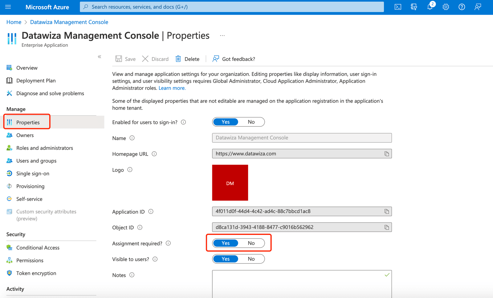
Task: Set Assignment required to Yes
Action: (226, 243)
